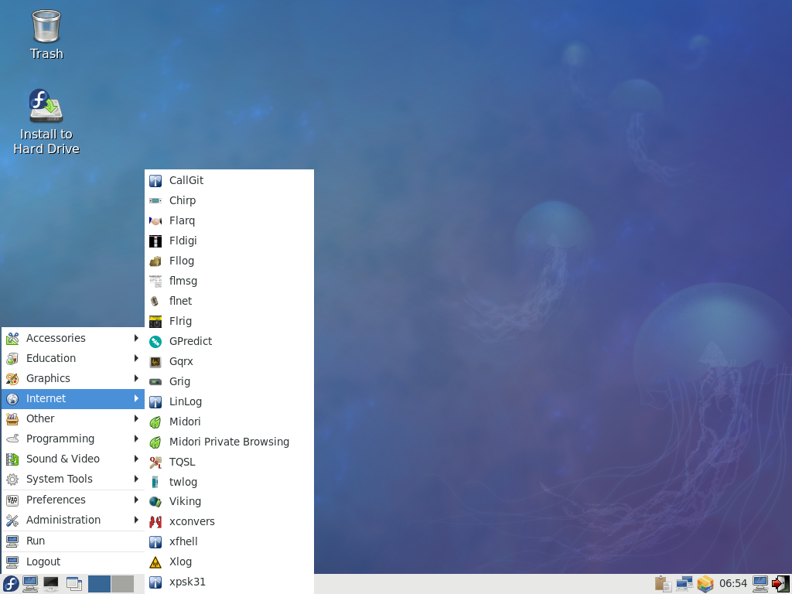Launch terminal from the black monitor icon

[51, 584]
